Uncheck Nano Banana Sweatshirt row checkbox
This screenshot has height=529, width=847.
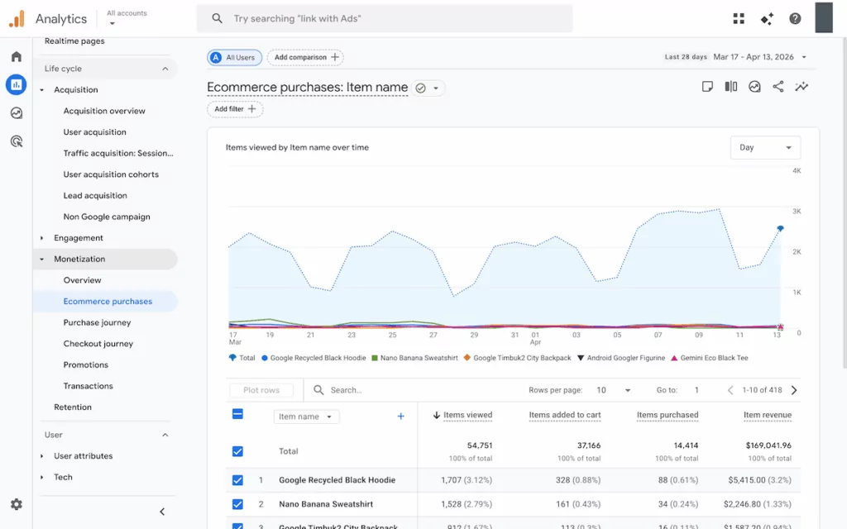237,504
